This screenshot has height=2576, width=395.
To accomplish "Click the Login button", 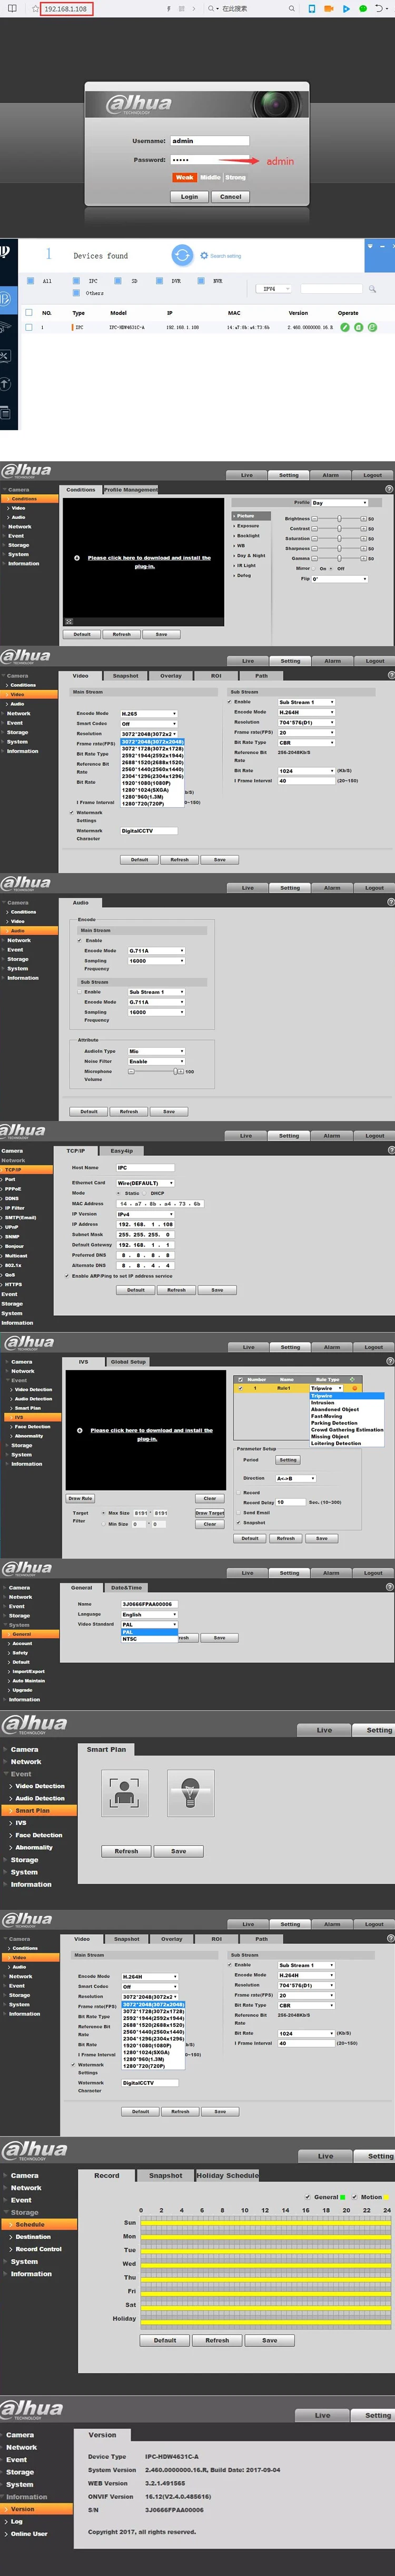I will tap(189, 196).
